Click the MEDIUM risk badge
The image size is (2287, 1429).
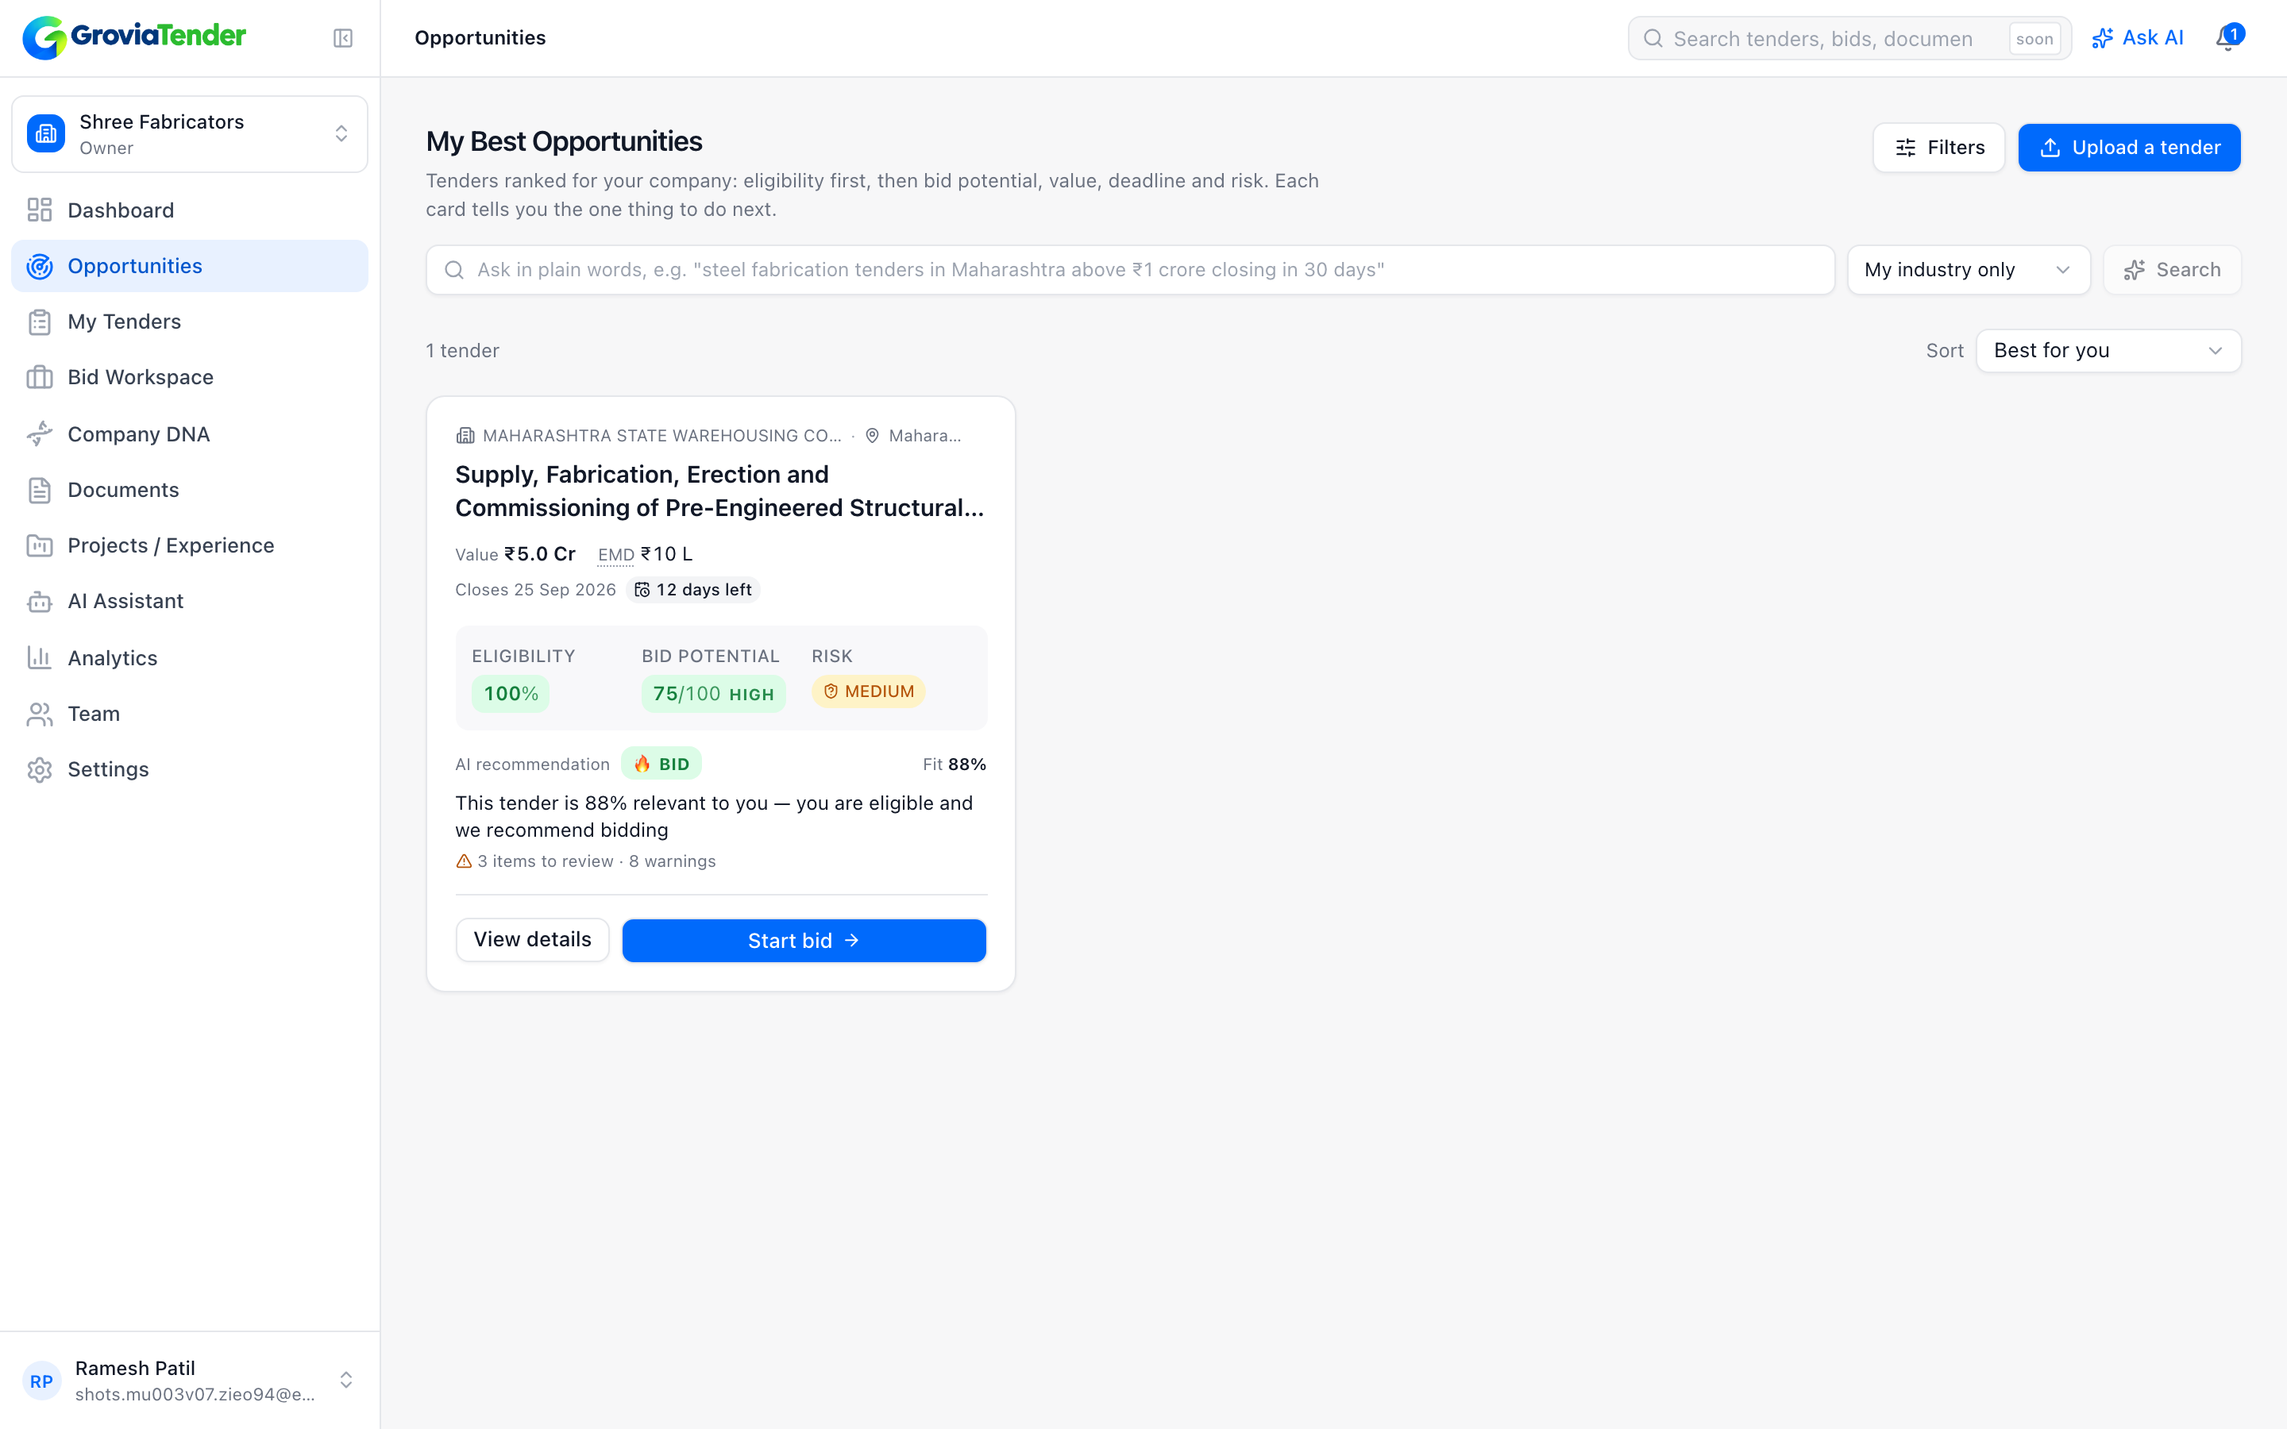[x=867, y=691]
